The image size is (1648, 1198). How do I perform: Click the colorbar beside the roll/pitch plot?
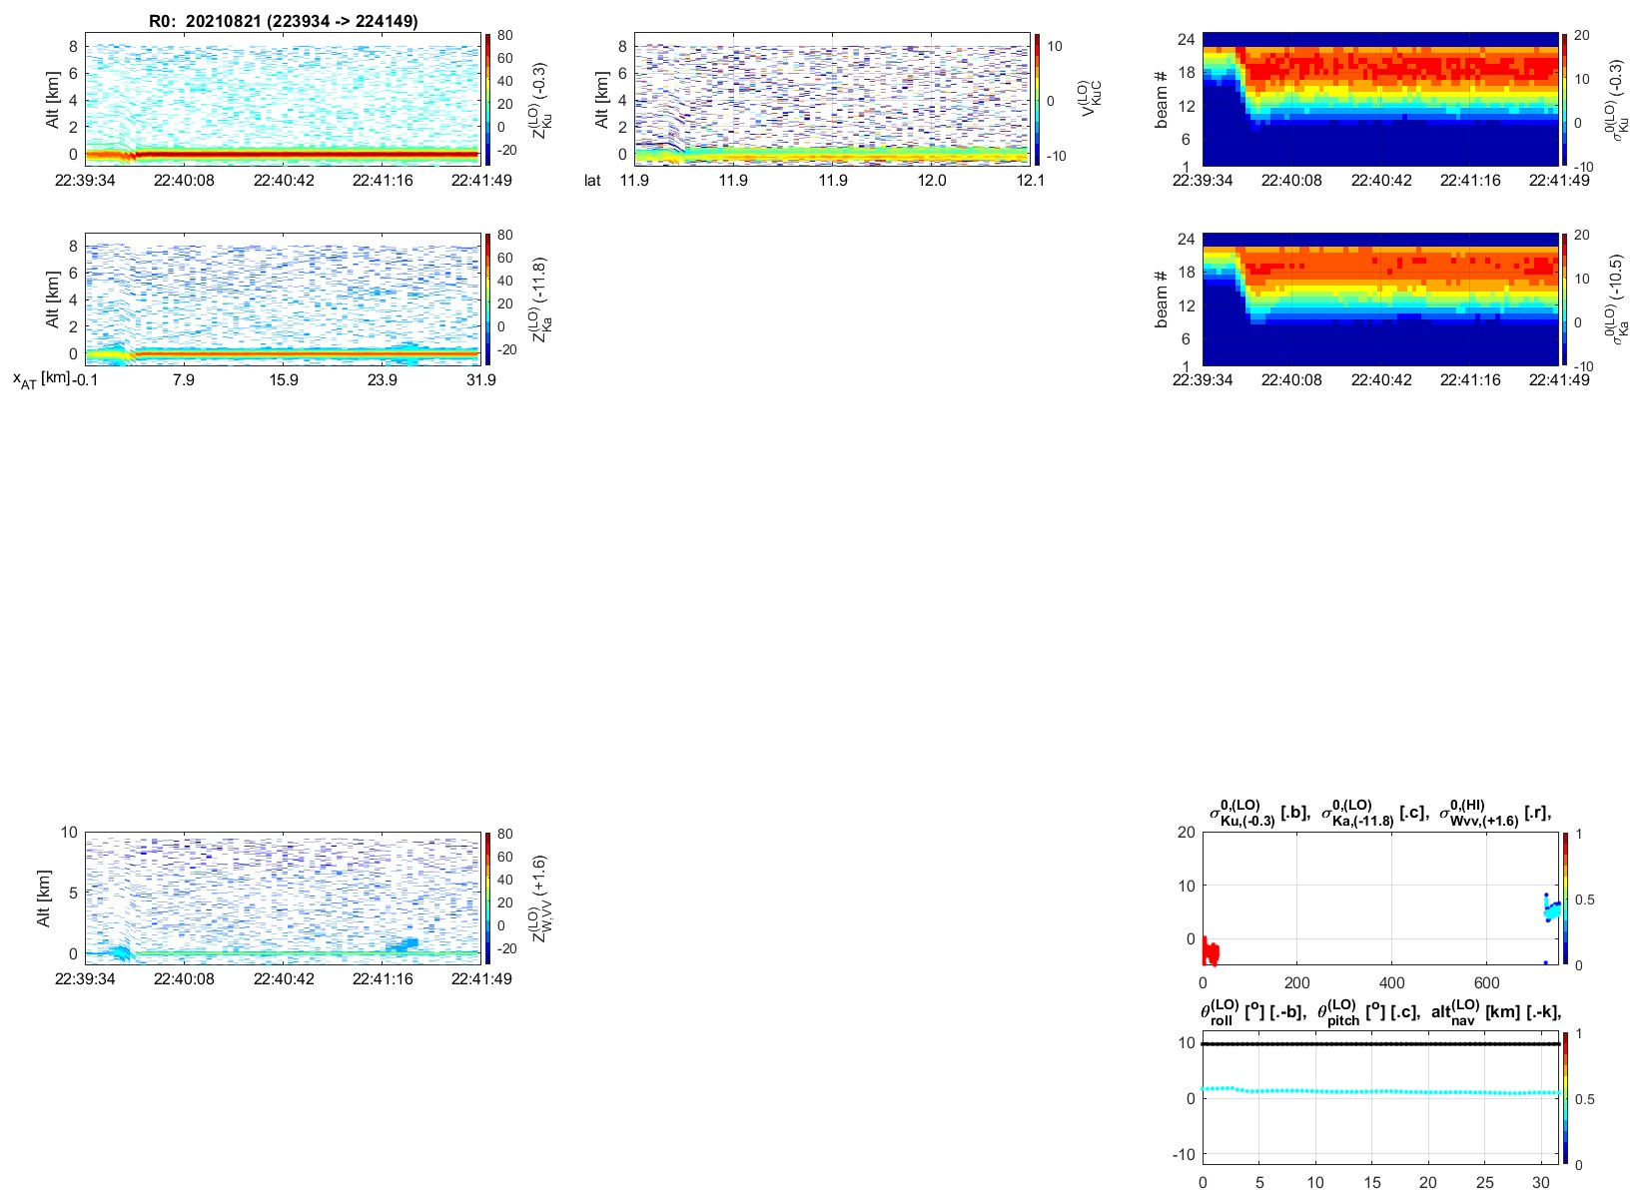(1565, 1098)
